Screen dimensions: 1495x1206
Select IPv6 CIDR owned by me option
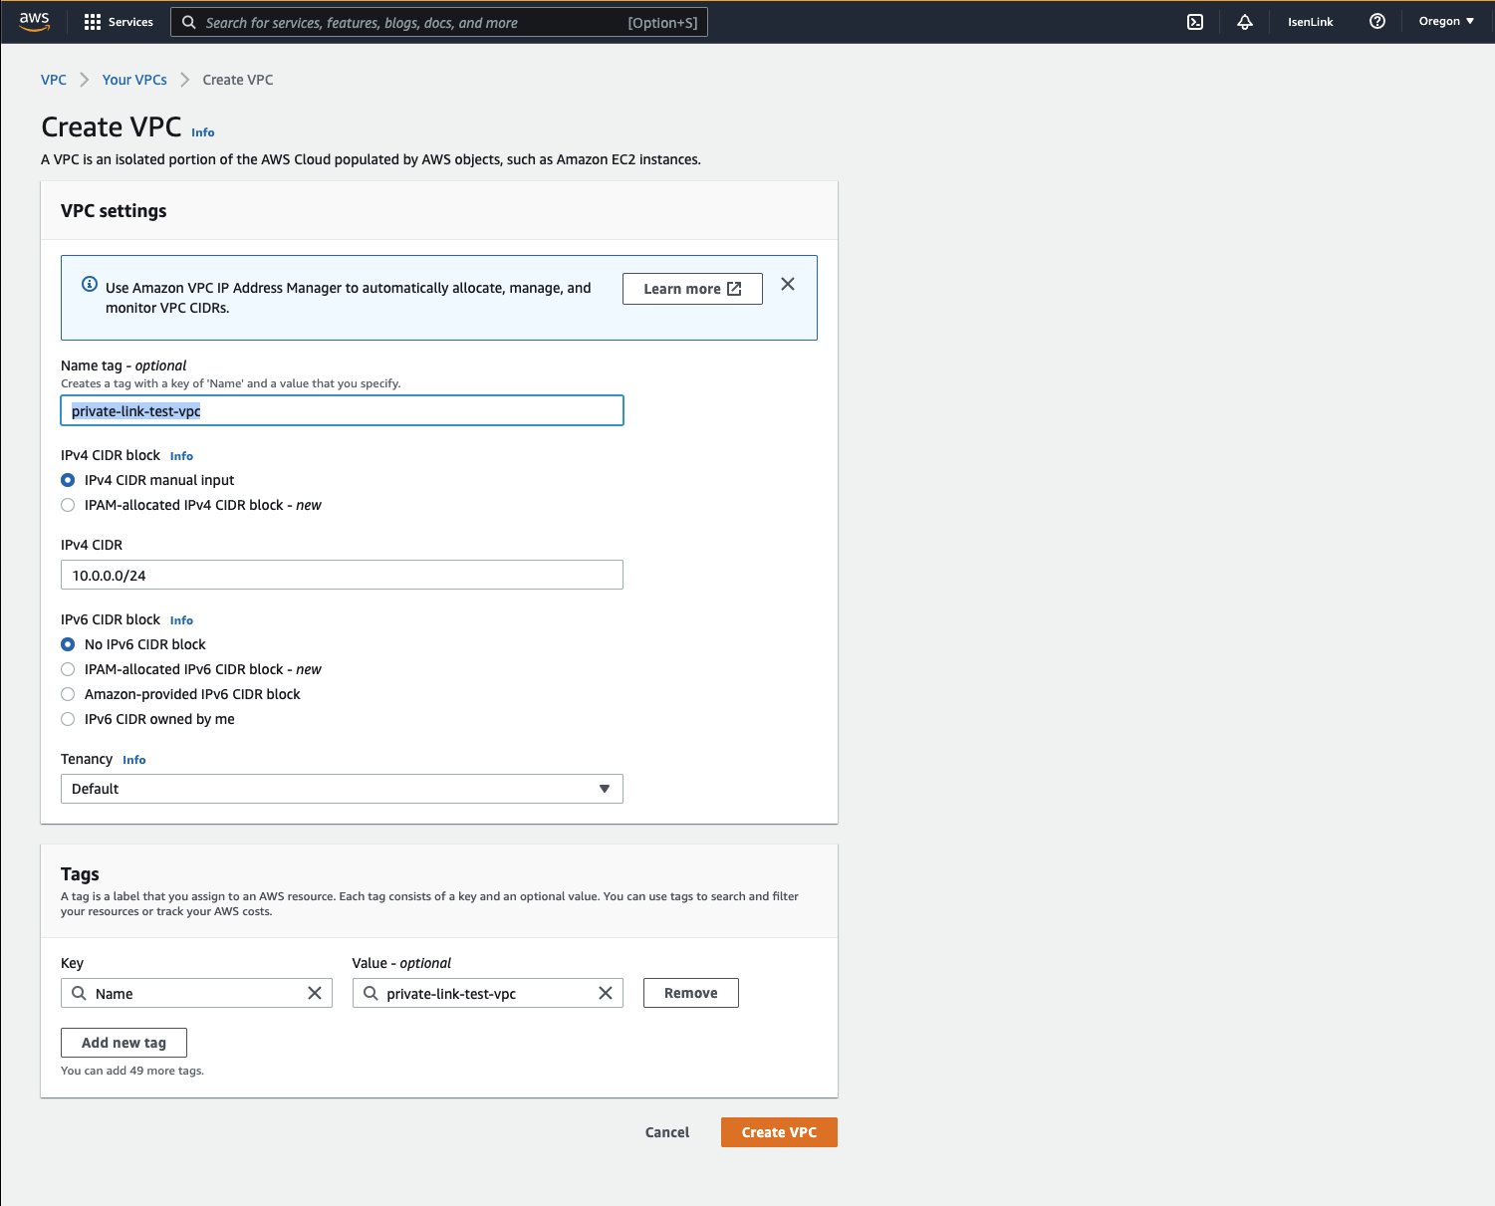pos(68,719)
